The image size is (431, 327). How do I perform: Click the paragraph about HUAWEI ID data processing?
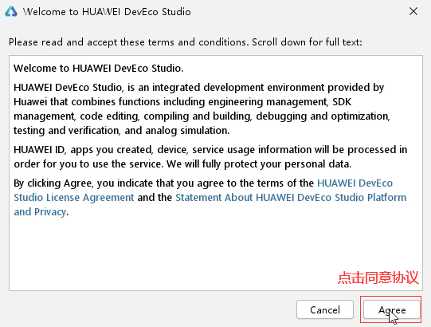pos(210,156)
